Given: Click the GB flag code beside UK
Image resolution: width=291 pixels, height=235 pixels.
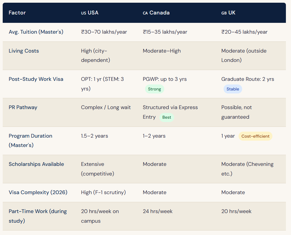Looking at the screenshot, I should coord(224,13).
